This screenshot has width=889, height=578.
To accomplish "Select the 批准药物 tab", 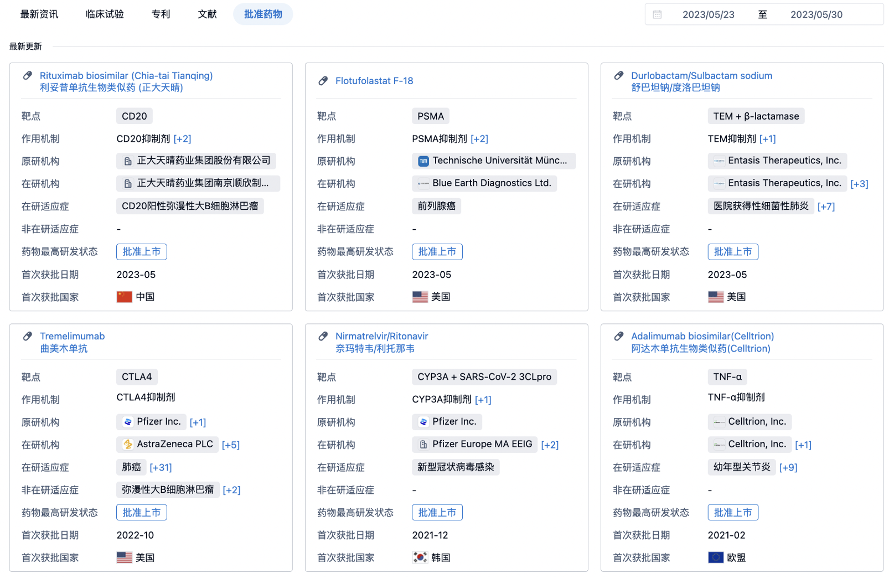I will tap(263, 14).
